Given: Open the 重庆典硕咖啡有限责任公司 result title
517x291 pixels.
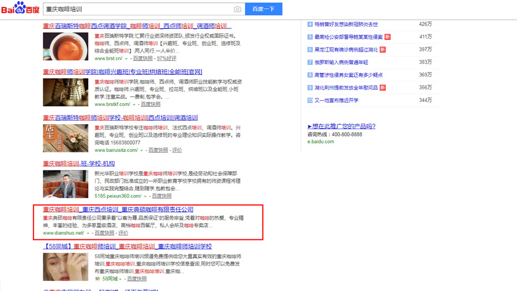Looking at the screenshot, I should coord(118,210).
